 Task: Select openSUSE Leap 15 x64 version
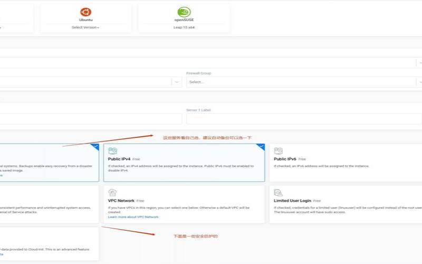pyautogui.click(x=184, y=27)
